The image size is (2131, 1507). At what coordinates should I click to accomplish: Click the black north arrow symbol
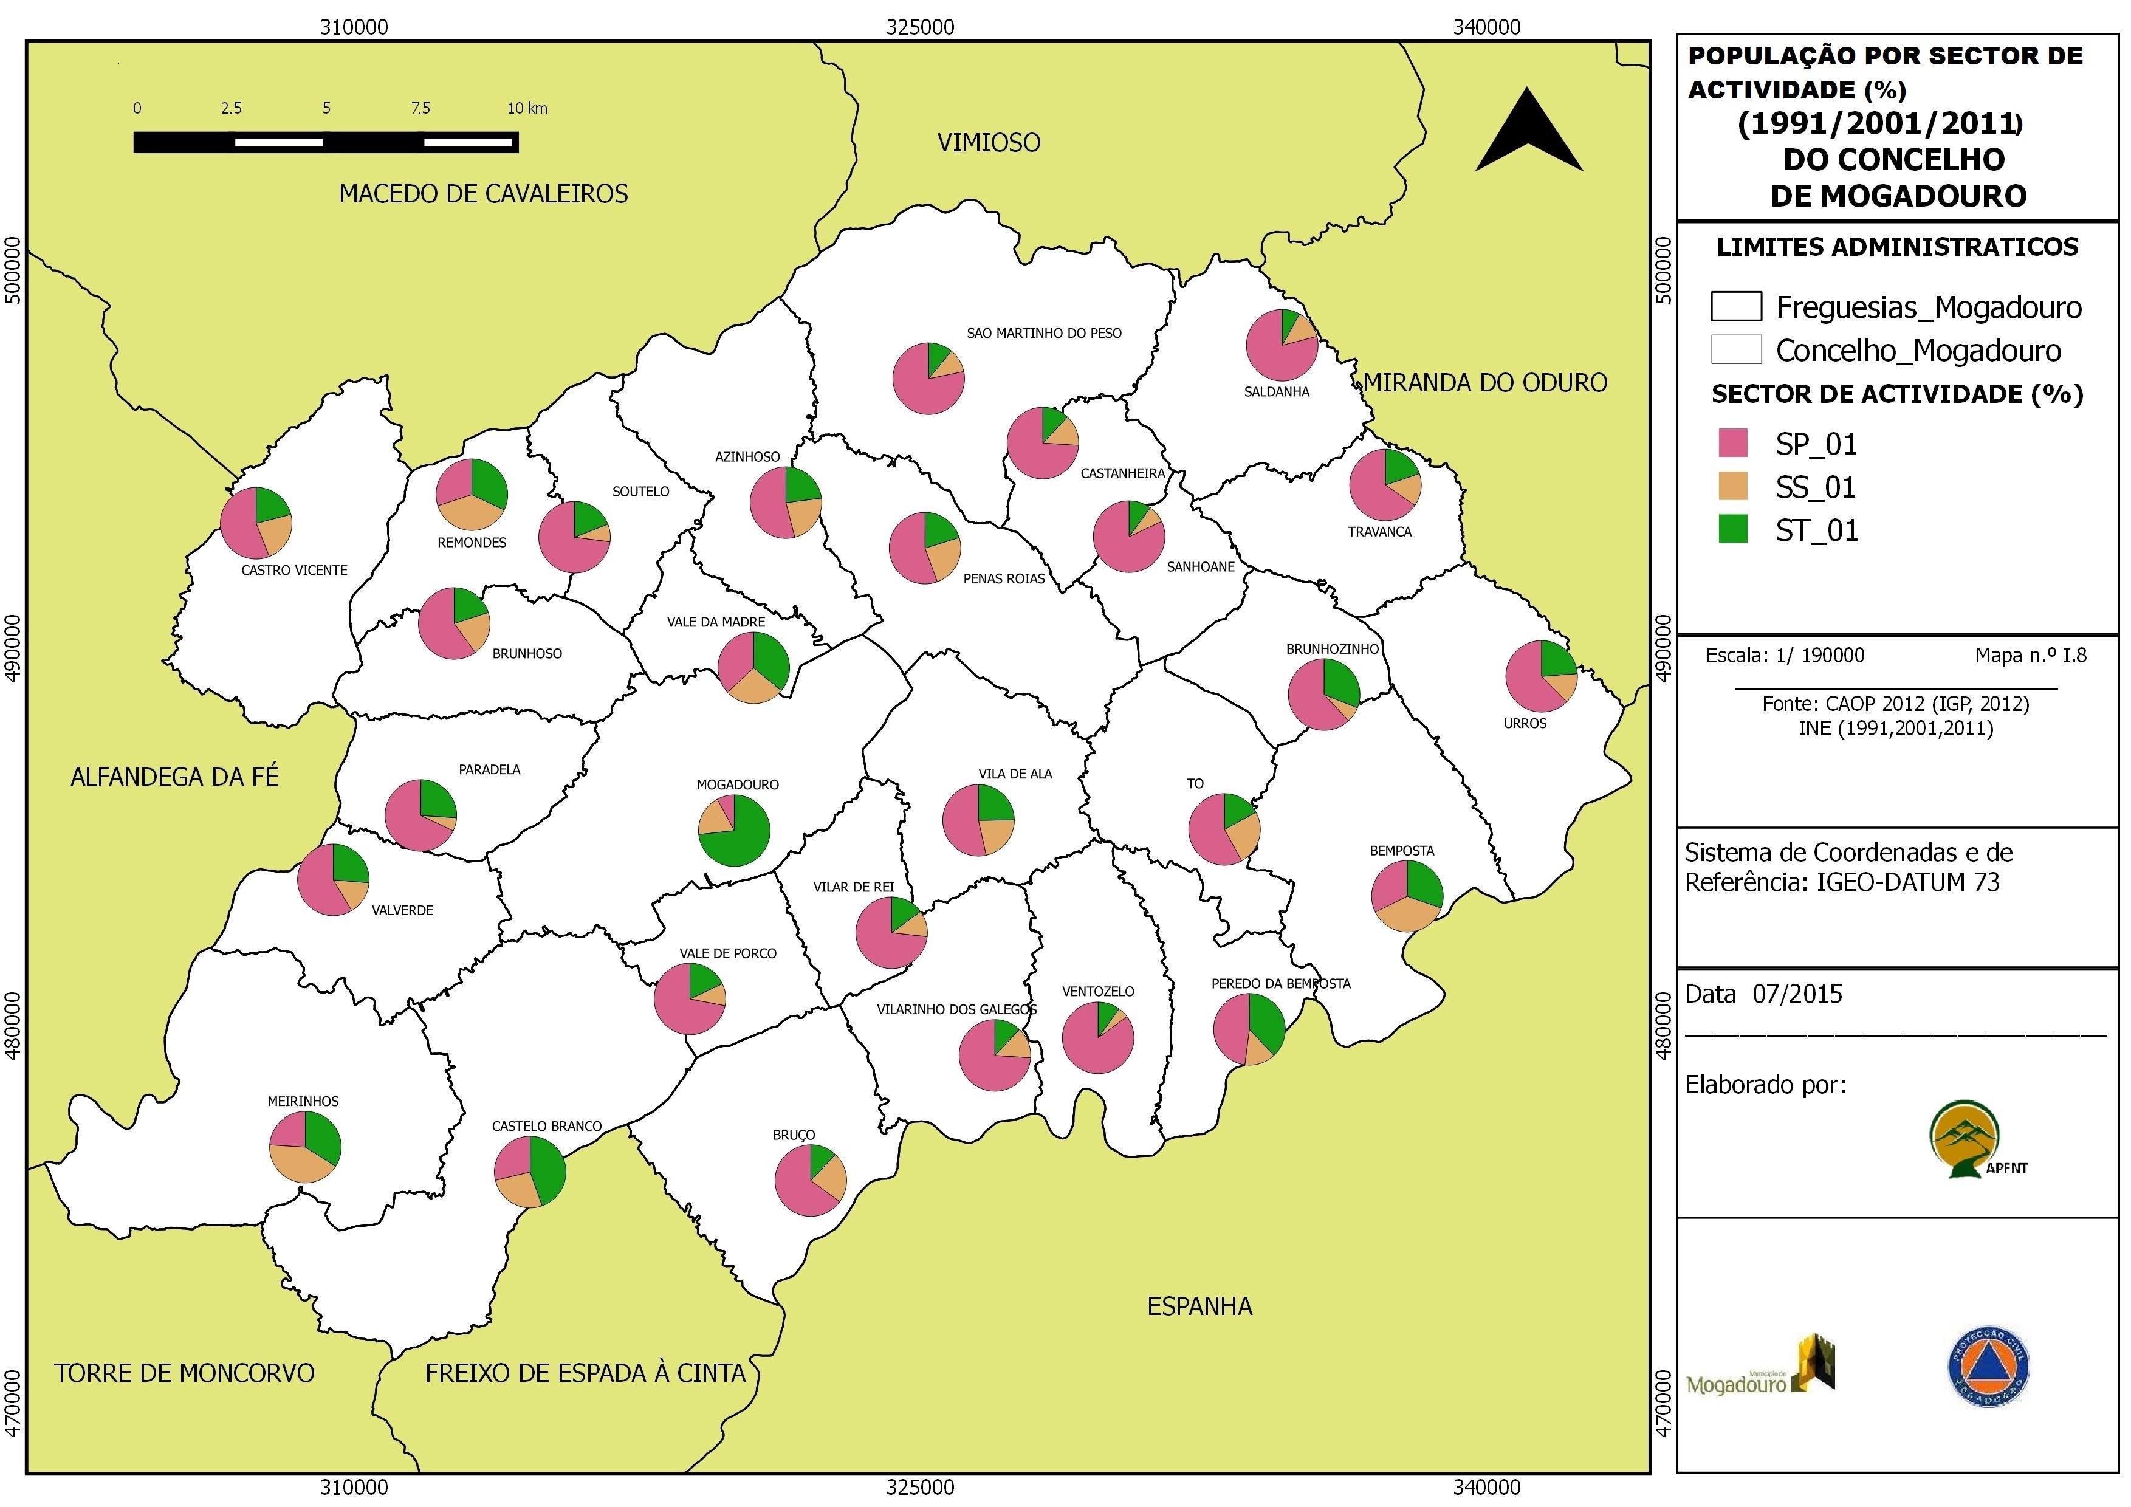tap(1529, 130)
